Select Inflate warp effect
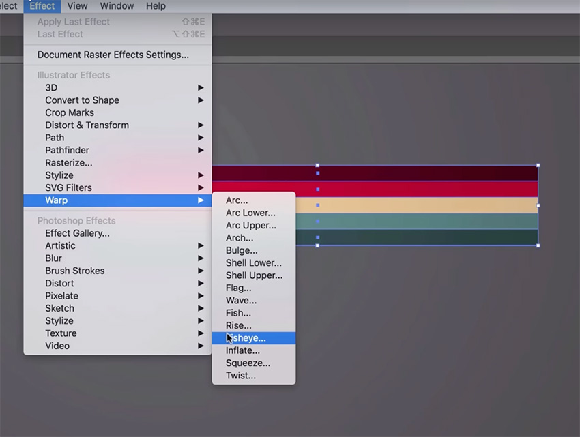The image size is (580, 437). (x=243, y=350)
